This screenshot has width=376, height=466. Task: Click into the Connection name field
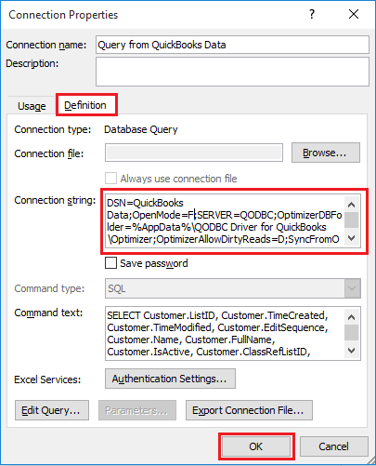(232, 45)
